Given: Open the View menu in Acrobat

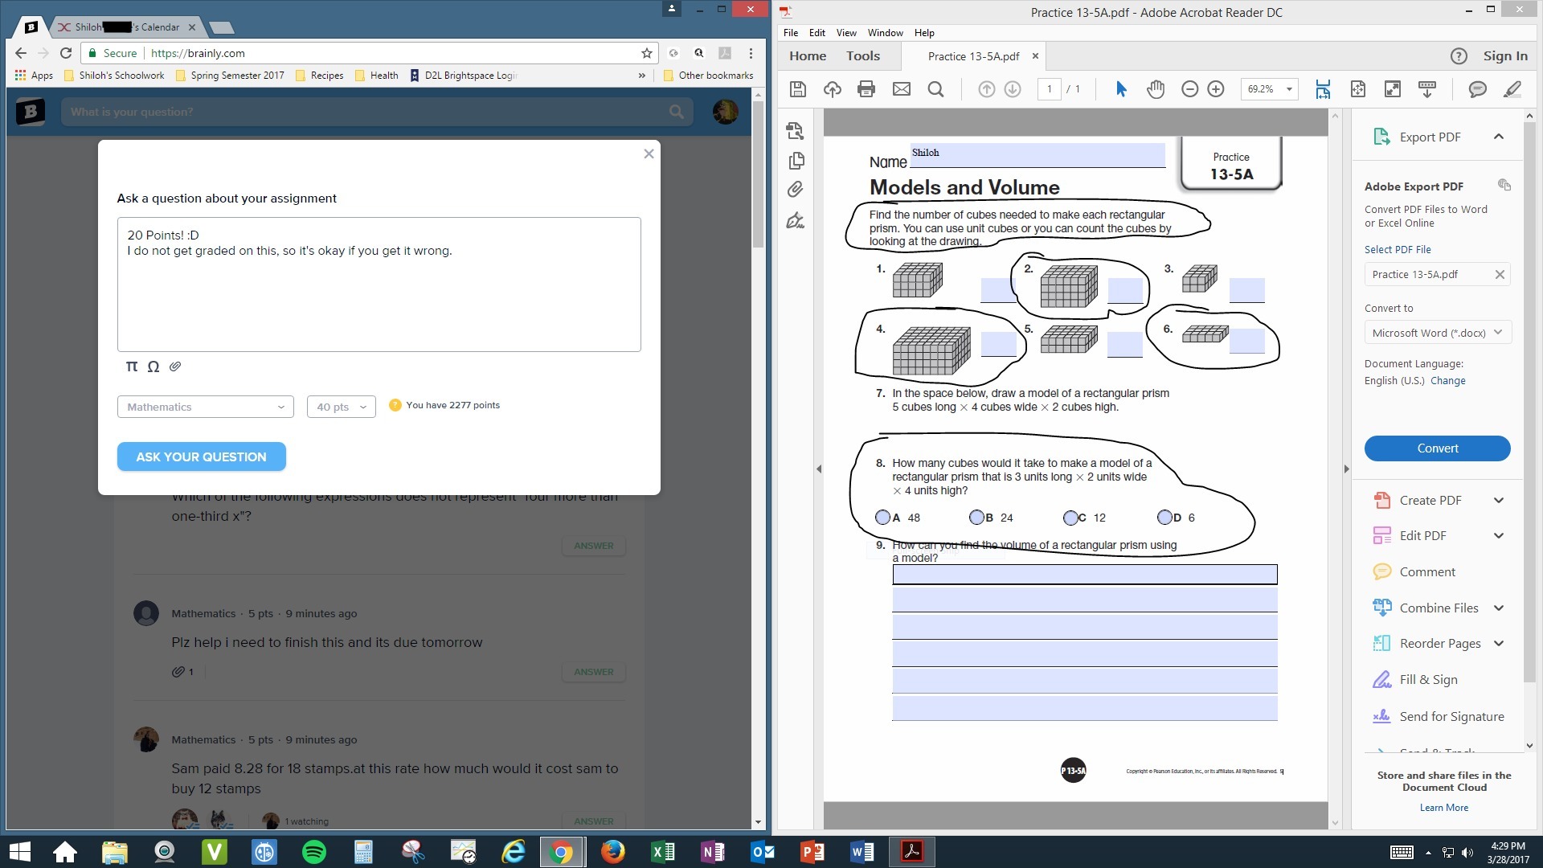Looking at the screenshot, I should [x=845, y=33].
